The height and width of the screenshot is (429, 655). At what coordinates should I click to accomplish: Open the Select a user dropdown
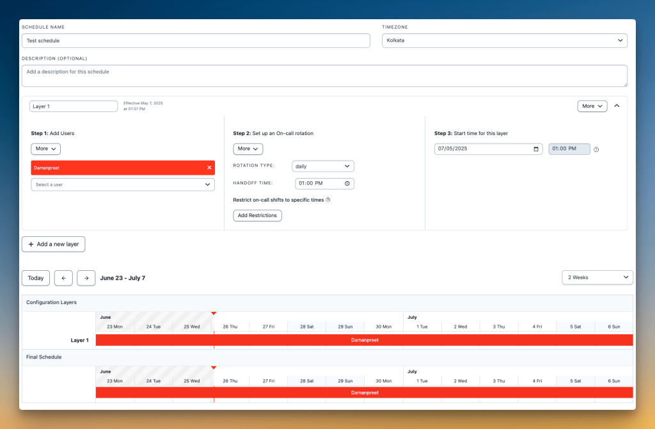[x=120, y=184]
